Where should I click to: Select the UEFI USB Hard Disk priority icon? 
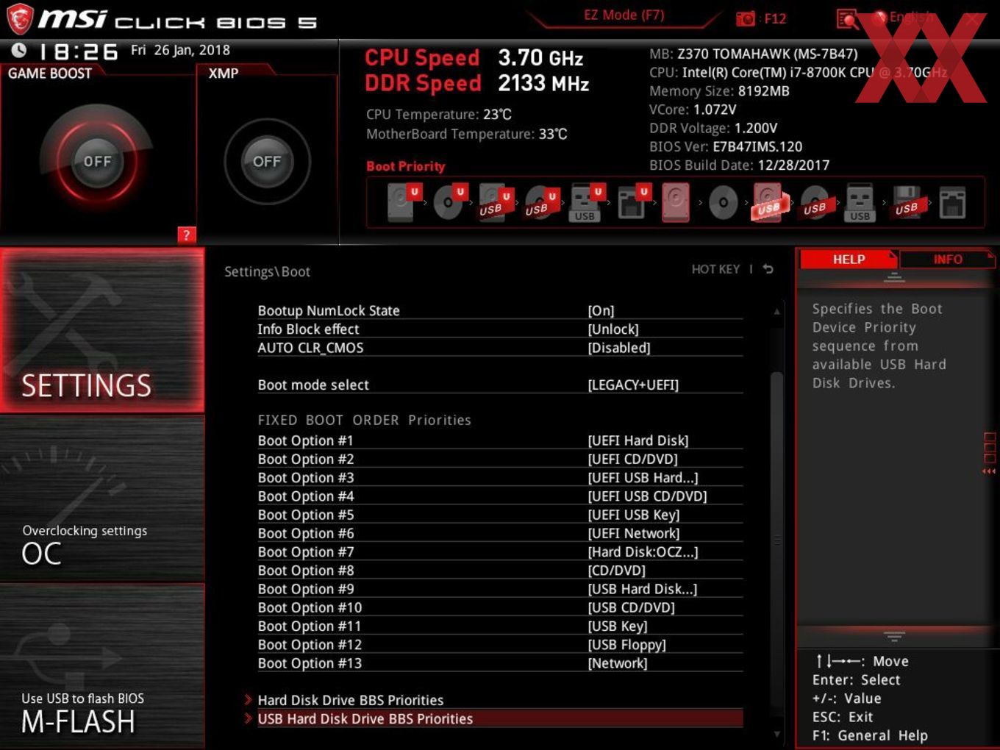[495, 201]
